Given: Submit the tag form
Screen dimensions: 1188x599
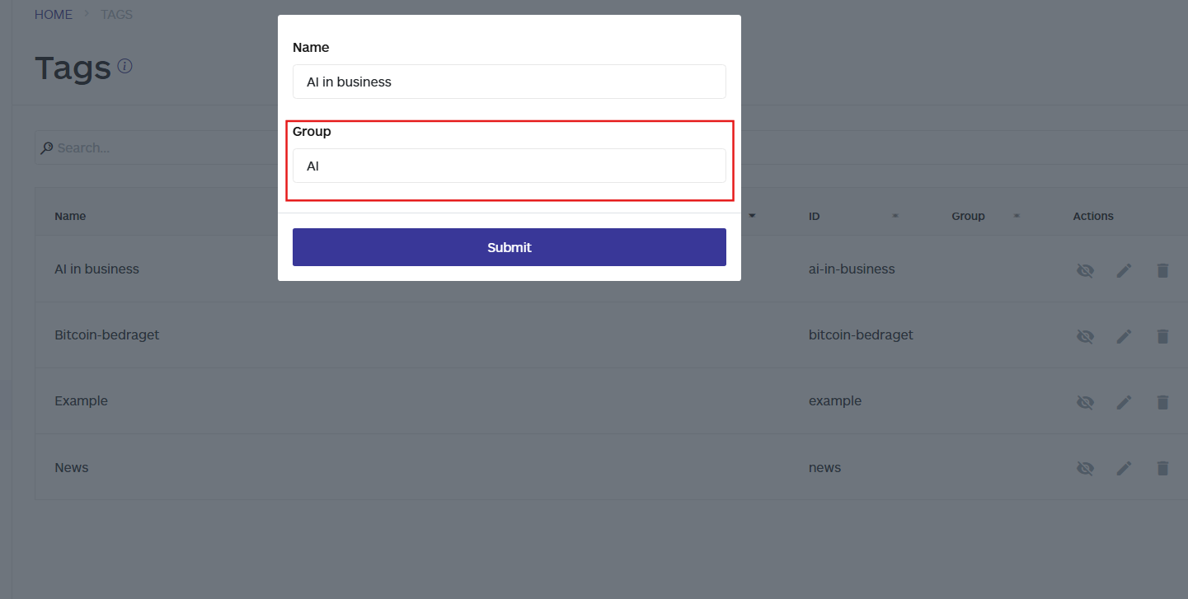Looking at the screenshot, I should coord(509,247).
